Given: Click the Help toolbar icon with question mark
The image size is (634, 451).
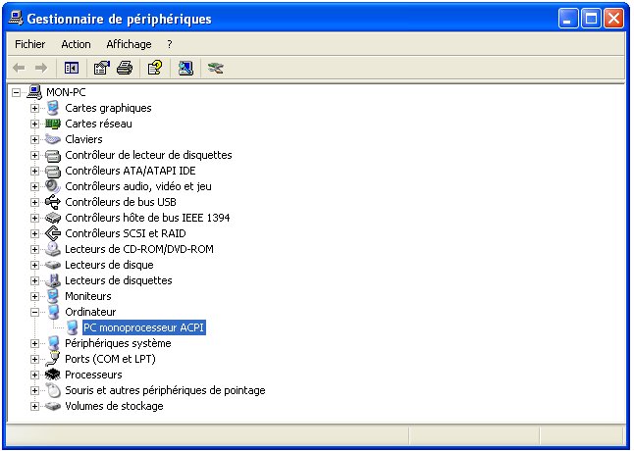Looking at the screenshot, I should pos(154,68).
